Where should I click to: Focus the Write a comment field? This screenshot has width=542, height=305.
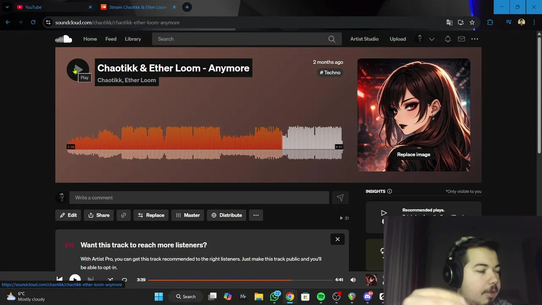(x=199, y=197)
